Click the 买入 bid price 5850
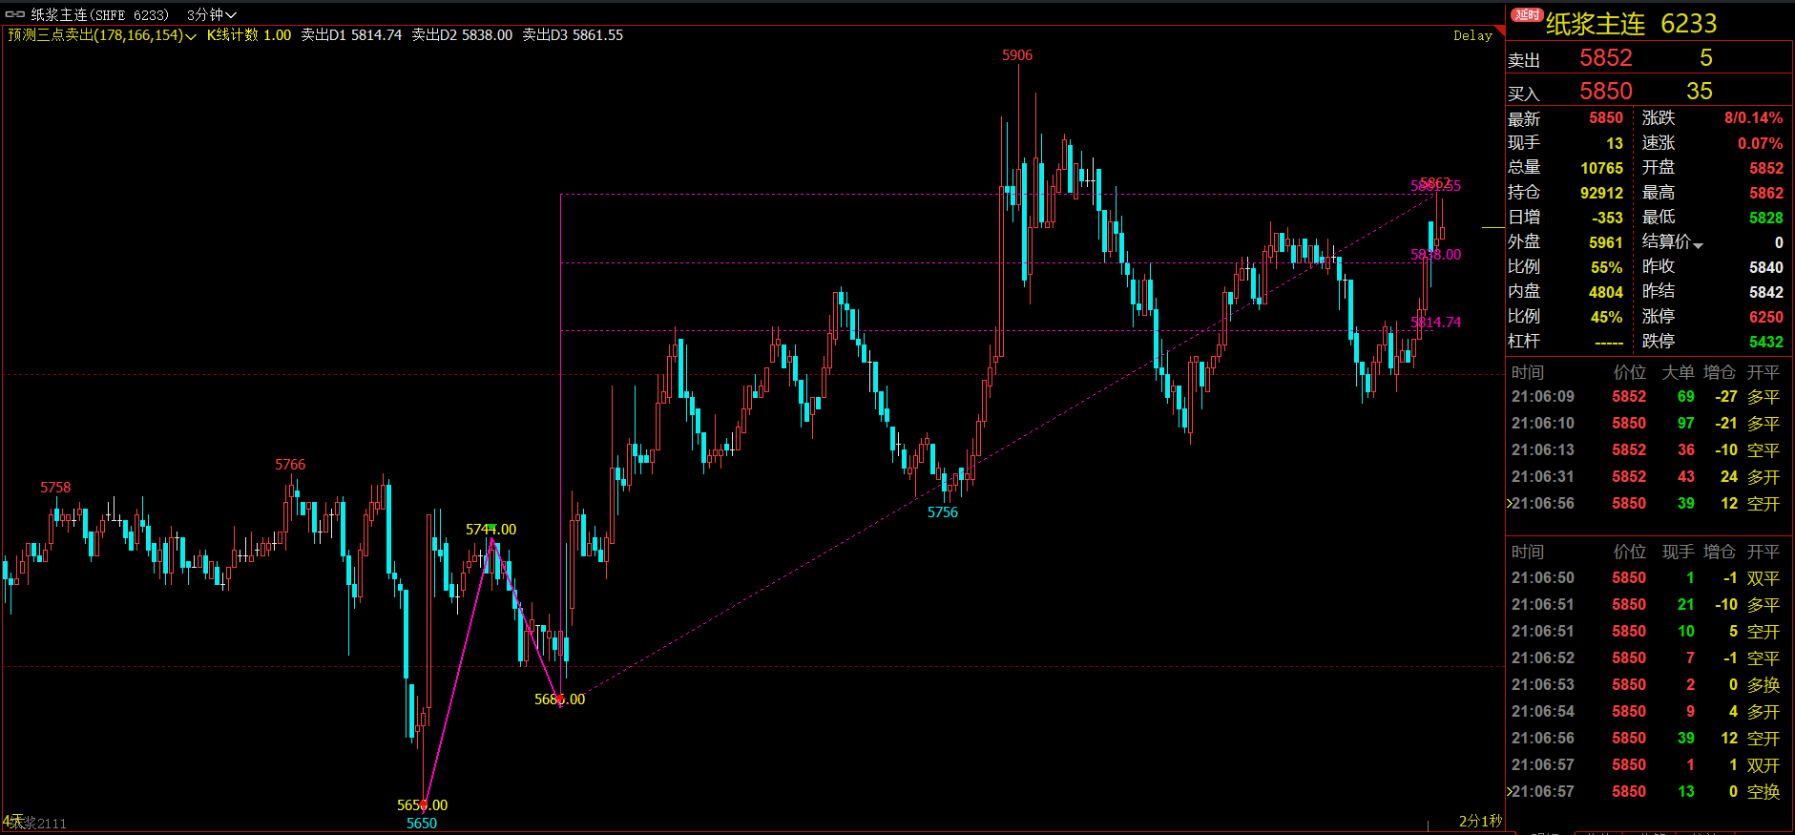 point(1606,92)
